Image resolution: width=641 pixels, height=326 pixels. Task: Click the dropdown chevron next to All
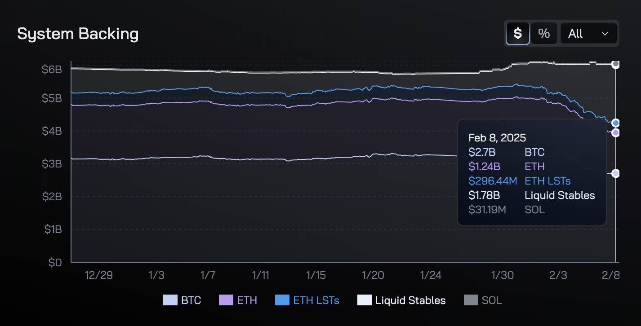[x=605, y=34]
